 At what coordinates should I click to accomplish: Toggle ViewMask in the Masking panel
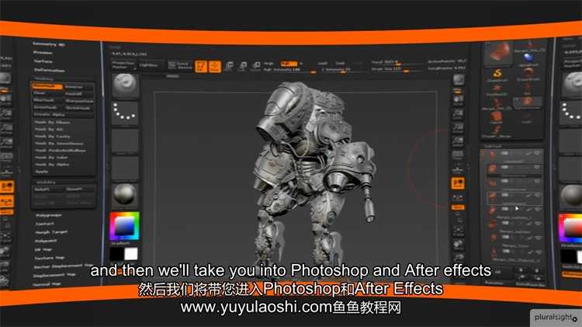[x=47, y=86]
